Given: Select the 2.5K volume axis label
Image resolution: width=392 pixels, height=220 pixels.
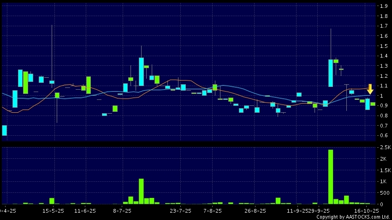Looking at the screenshot, I should click(x=383, y=147).
